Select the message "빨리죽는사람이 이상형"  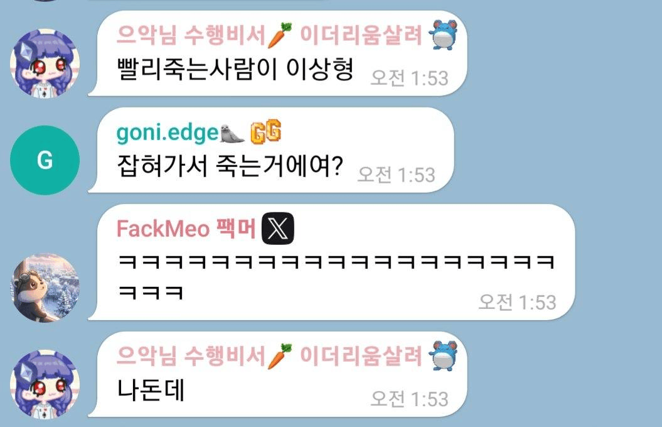pyautogui.click(x=235, y=69)
